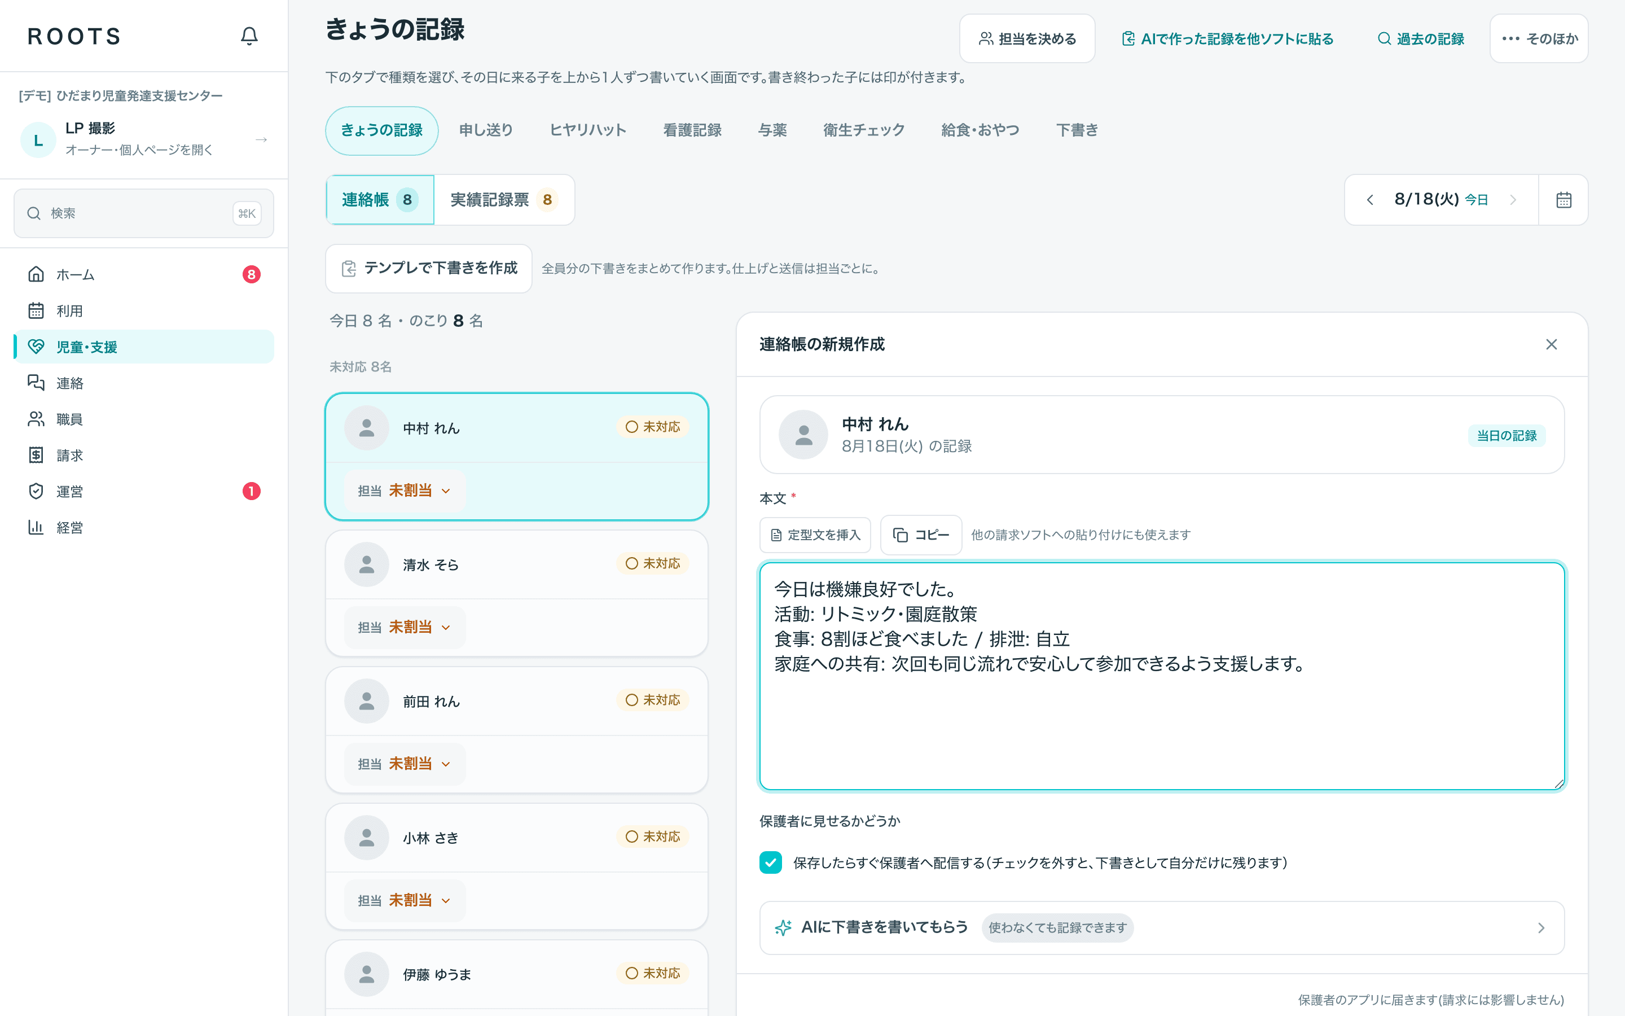Expand AIに下書きを書いてもらう section
Viewport: 1625px width, 1016px height.
coord(1162,927)
